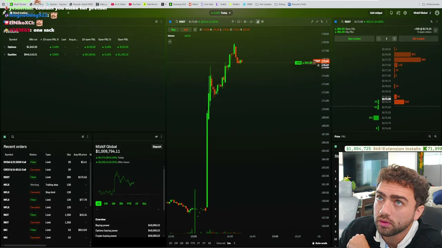Screen dimensions: 442x248
Task: Select the 3M account chart range
Action: (121, 204)
